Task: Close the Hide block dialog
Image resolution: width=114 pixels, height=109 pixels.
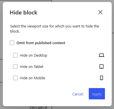Action: [x=100, y=12]
